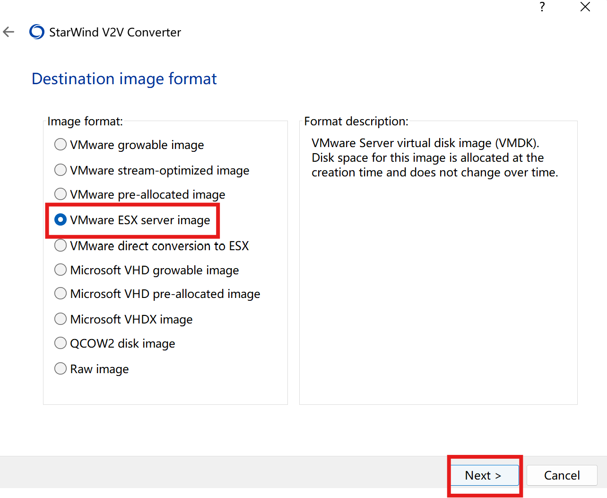607x498 pixels.
Task: Click the StarWind V2V Converter title text
Action: 115,32
